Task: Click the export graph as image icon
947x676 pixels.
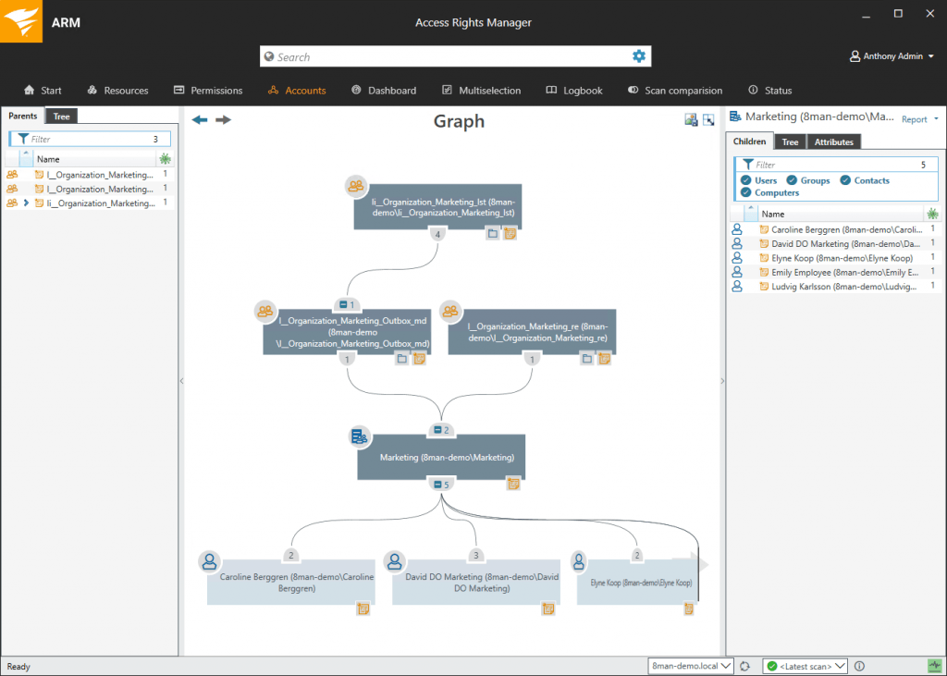Action: pyautogui.click(x=691, y=119)
